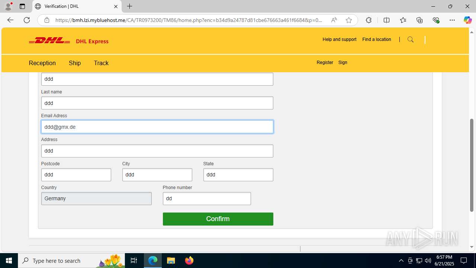Open a new tab with plus icon
Image resolution: width=476 pixels, height=268 pixels.
[x=129, y=6]
